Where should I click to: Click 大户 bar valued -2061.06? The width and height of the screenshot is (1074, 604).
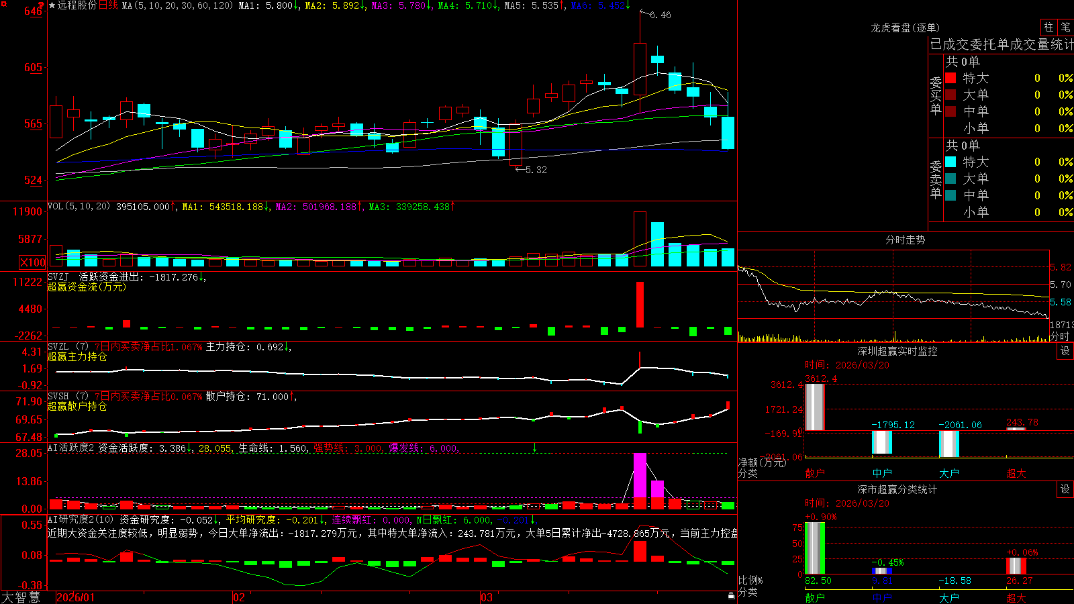(x=948, y=444)
